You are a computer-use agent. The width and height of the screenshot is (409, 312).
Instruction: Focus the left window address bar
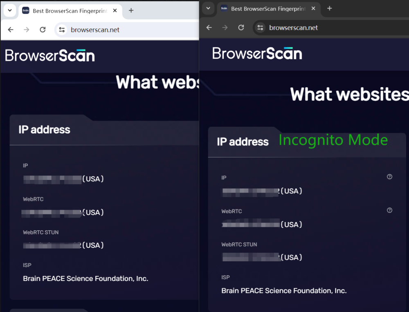(127, 30)
